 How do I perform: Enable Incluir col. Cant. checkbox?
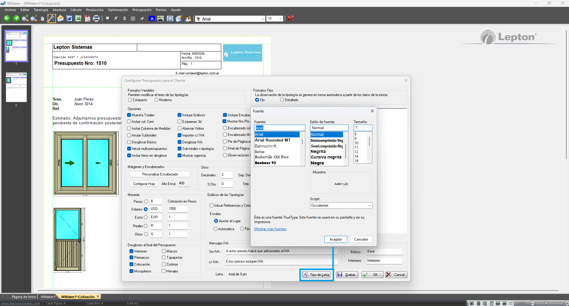pos(129,122)
